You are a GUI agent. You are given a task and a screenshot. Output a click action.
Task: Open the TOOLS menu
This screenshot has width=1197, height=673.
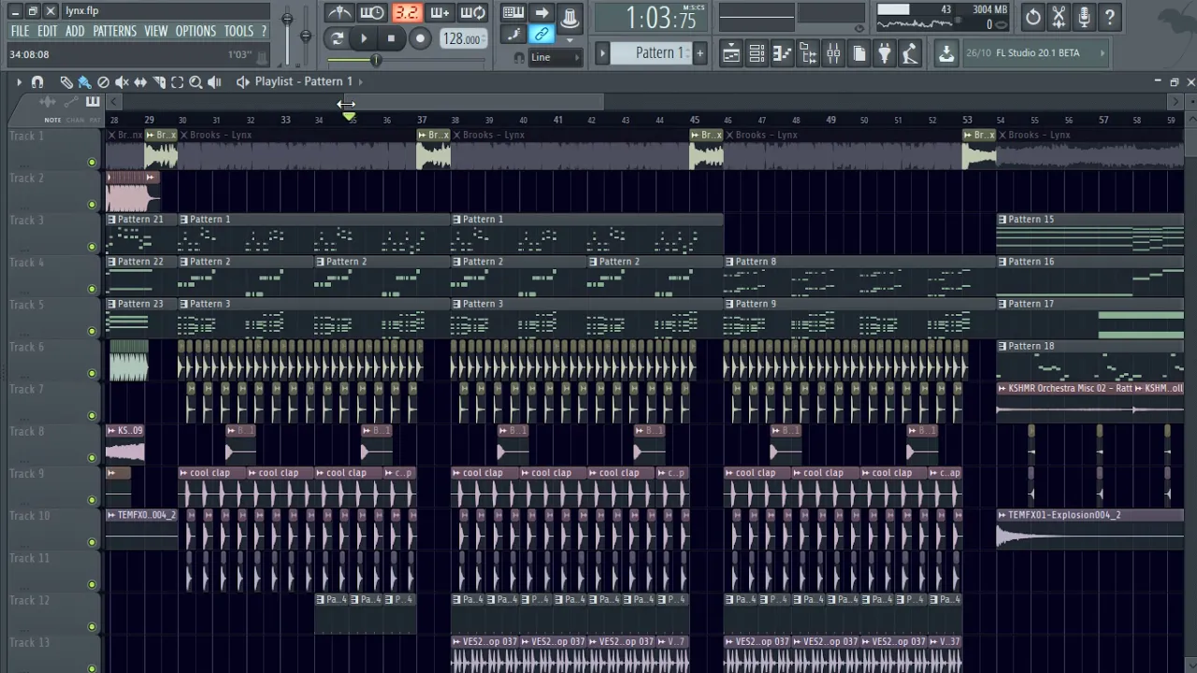tap(238, 31)
